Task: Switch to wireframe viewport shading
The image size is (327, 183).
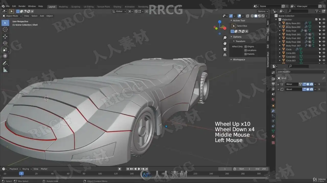Action: [x=252, y=16]
